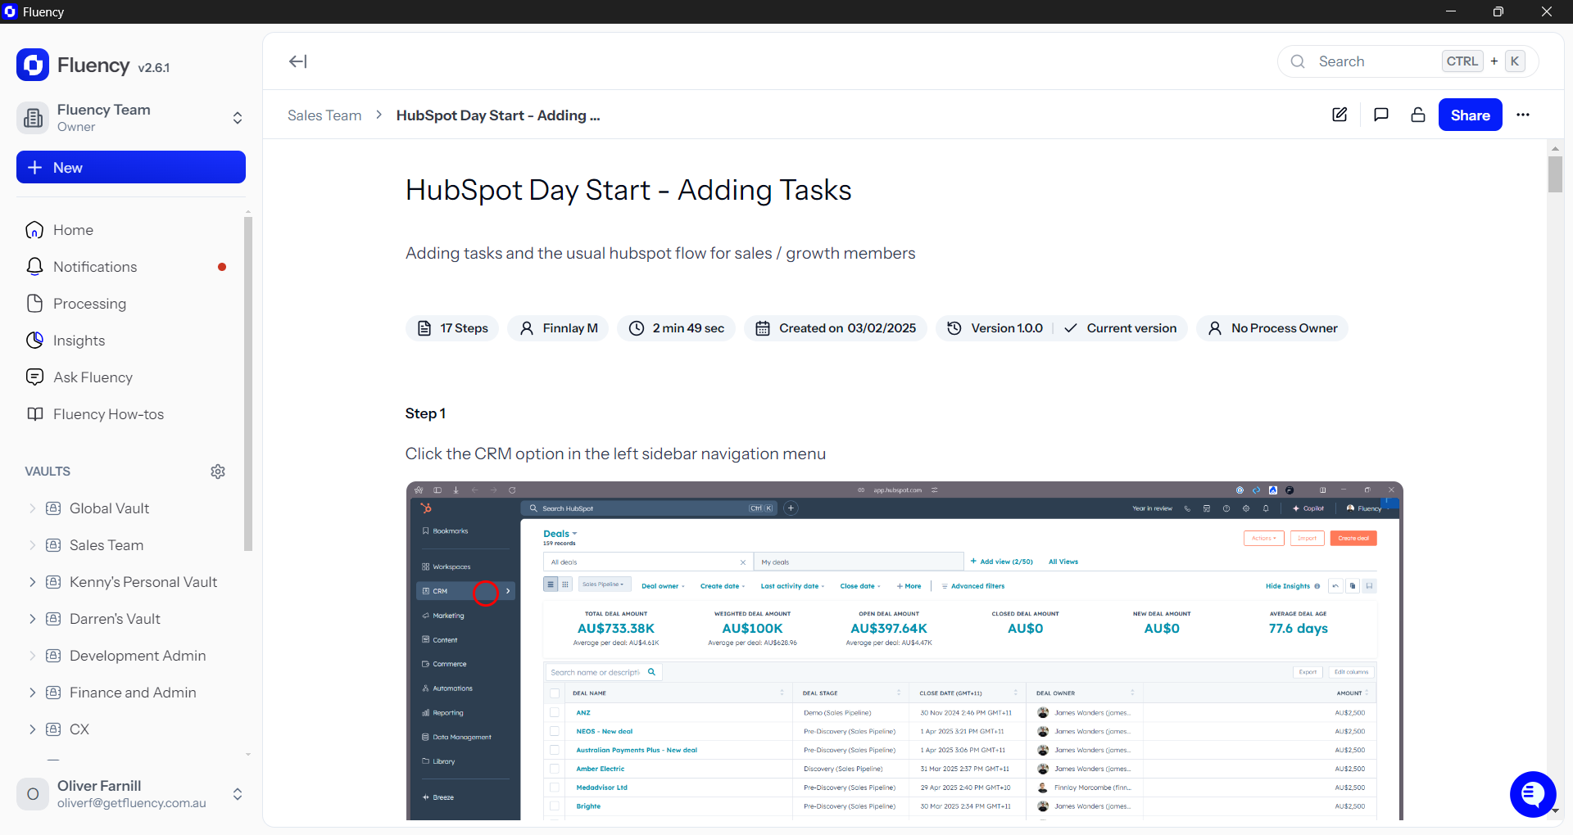Viewport: 1573px width, 835px height.
Task: Collapse the sidebar with the arrow icon
Action: click(297, 61)
